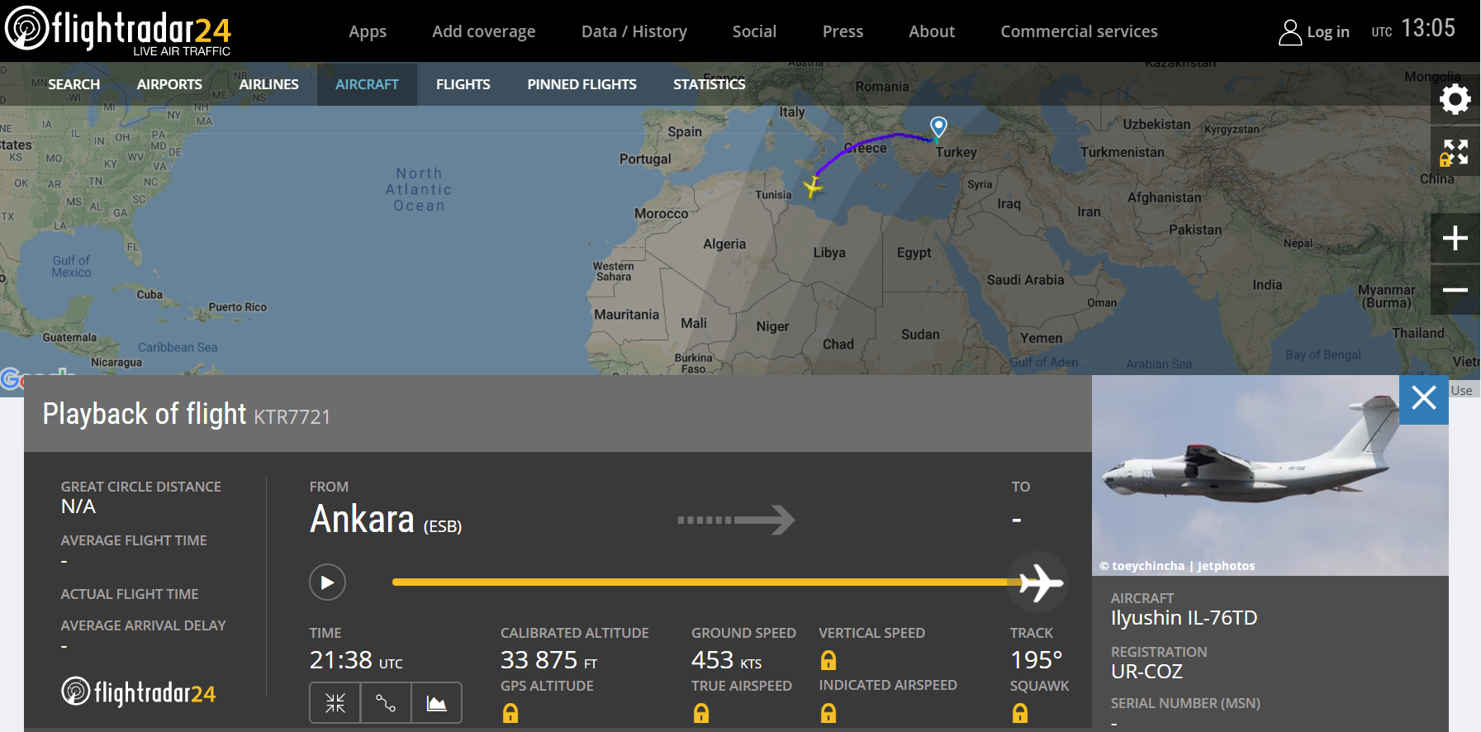This screenshot has height=732, width=1481.
Task: Close the flight playback panel
Action: point(1423,399)
